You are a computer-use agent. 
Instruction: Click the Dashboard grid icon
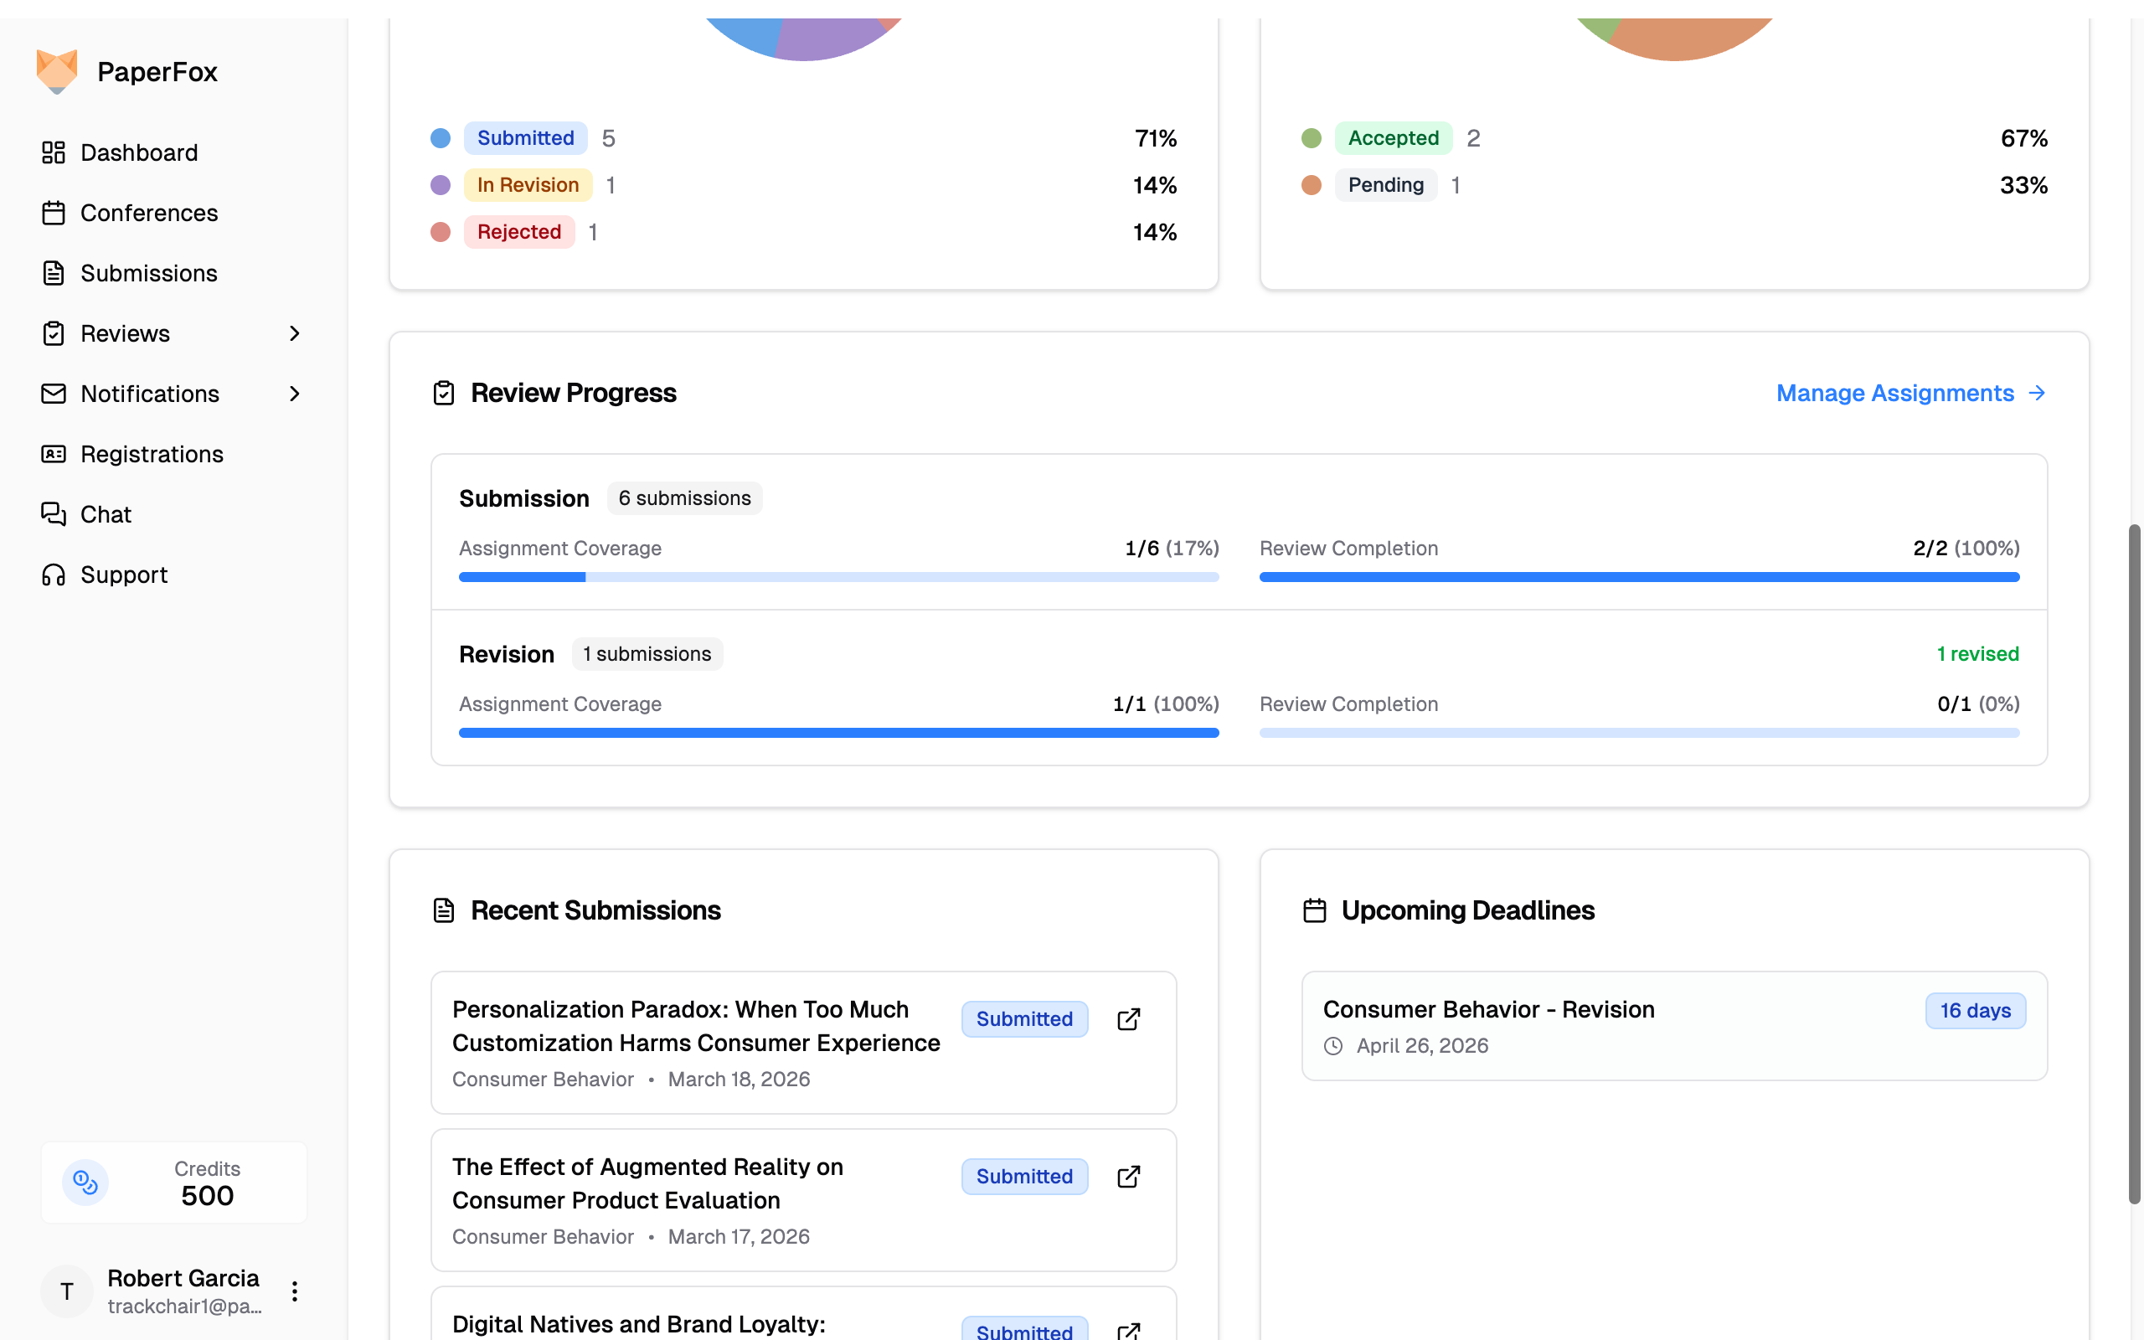click(x=53, y=152)
